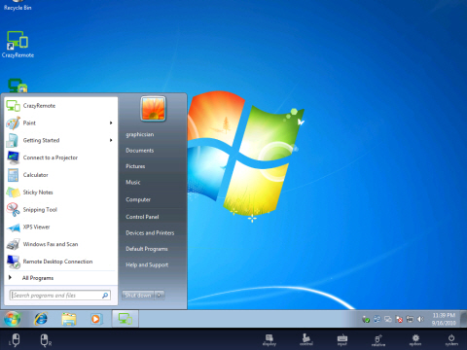Tap the right mouse button icon

click(46, 340)
